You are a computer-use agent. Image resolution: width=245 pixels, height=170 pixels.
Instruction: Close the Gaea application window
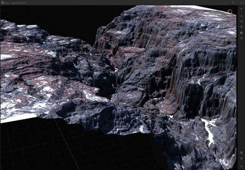(x=241, y=2)
